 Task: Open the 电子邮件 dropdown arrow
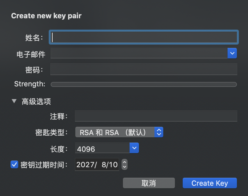232,53
